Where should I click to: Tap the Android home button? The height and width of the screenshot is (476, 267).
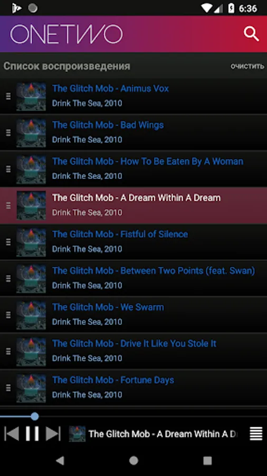[x=133, y=461]
